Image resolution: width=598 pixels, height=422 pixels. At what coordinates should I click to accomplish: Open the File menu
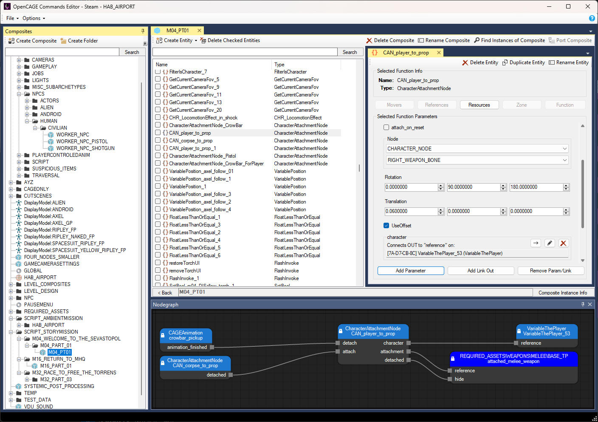pyautogui.click(x=12, y=18)
